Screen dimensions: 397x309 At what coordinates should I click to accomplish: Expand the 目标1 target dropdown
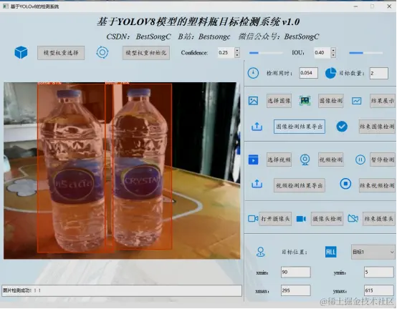[373, 252]
